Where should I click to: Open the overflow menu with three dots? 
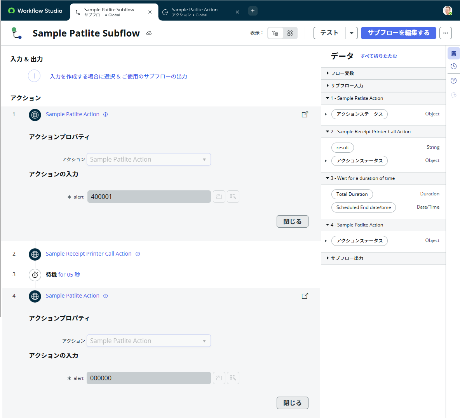[445, 33]
